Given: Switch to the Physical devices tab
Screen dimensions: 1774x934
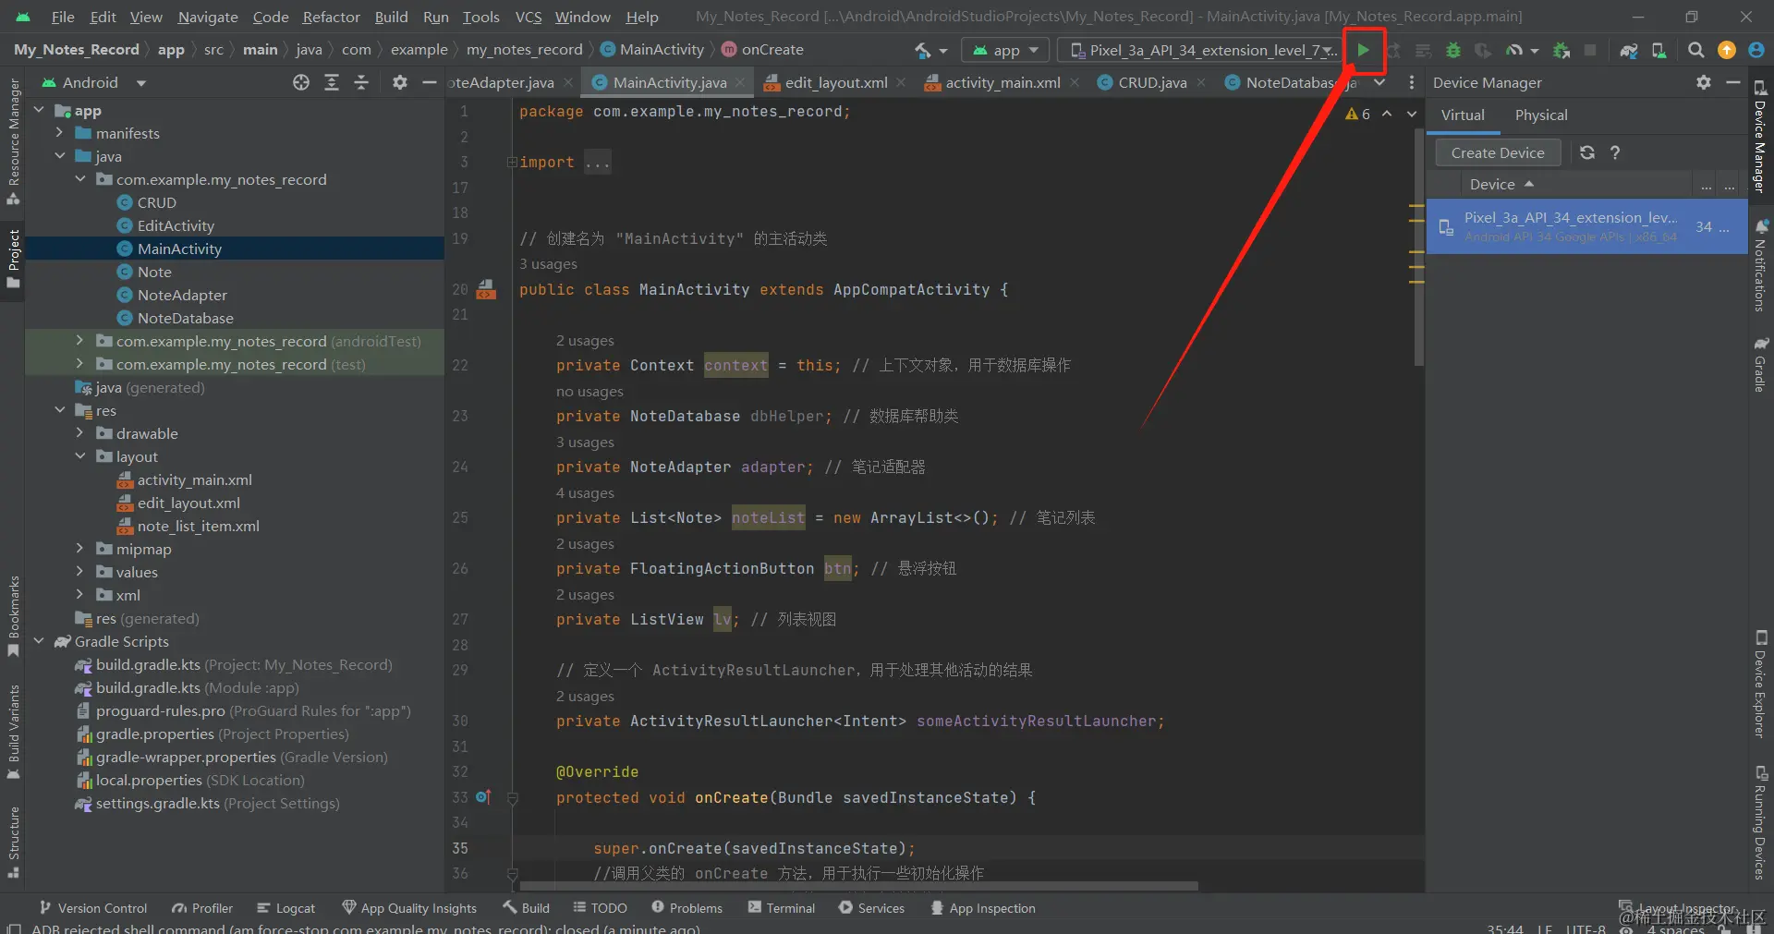Looking at the screenshot, I should pos(1541,115).
